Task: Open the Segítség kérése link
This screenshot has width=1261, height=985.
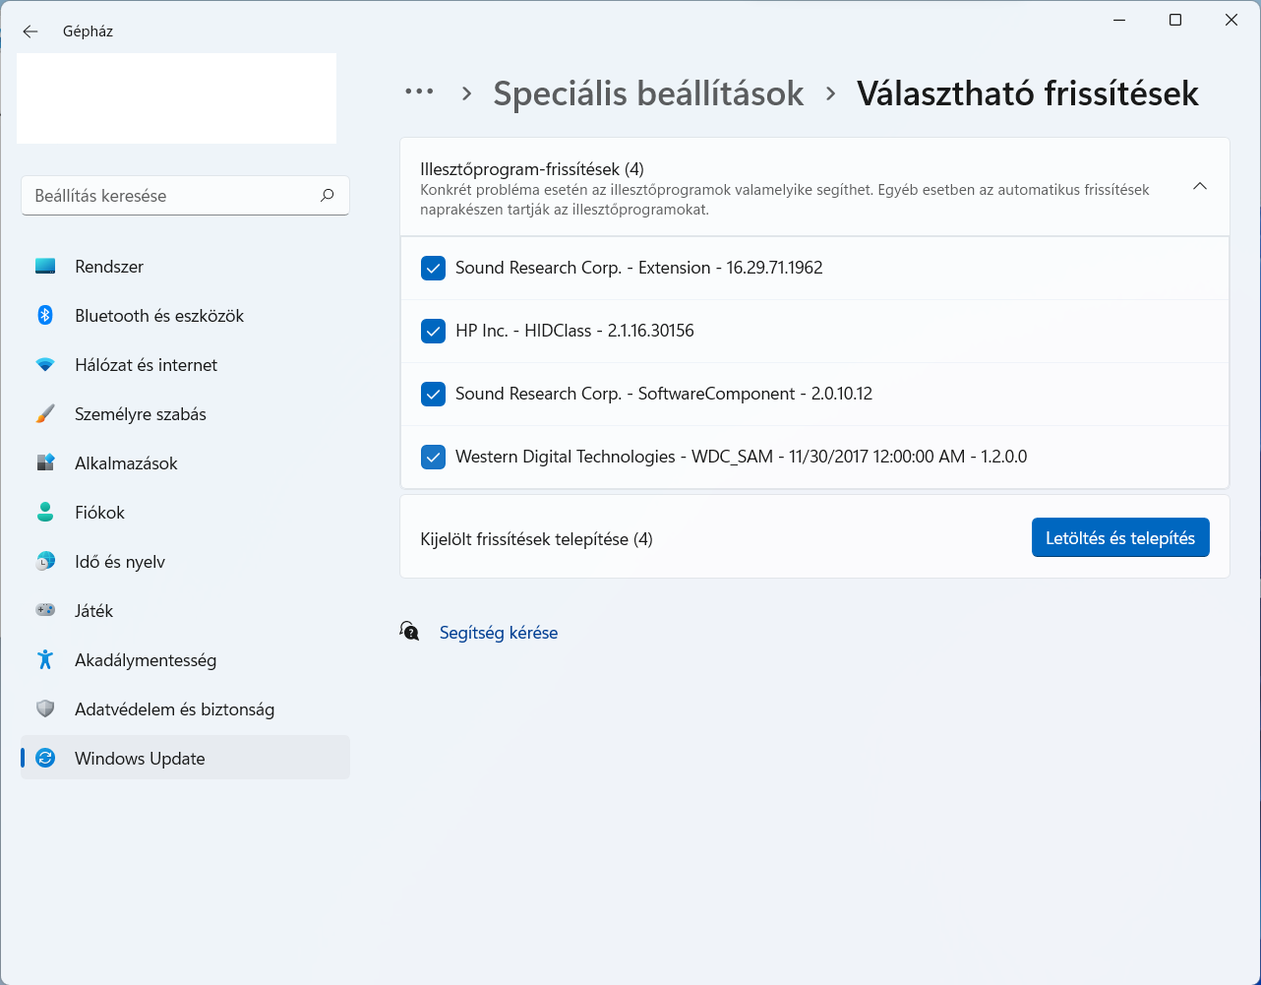Action: (499, 633)
